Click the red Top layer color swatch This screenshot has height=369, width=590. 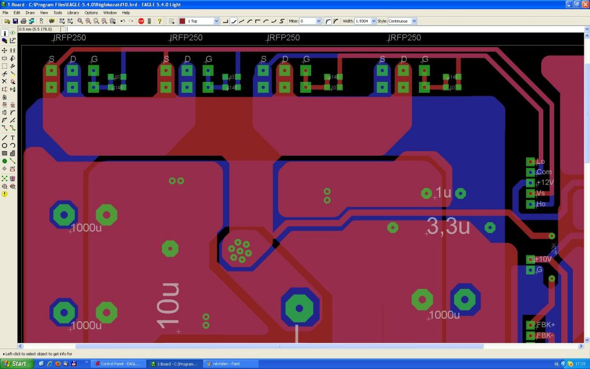click(182, 21)
